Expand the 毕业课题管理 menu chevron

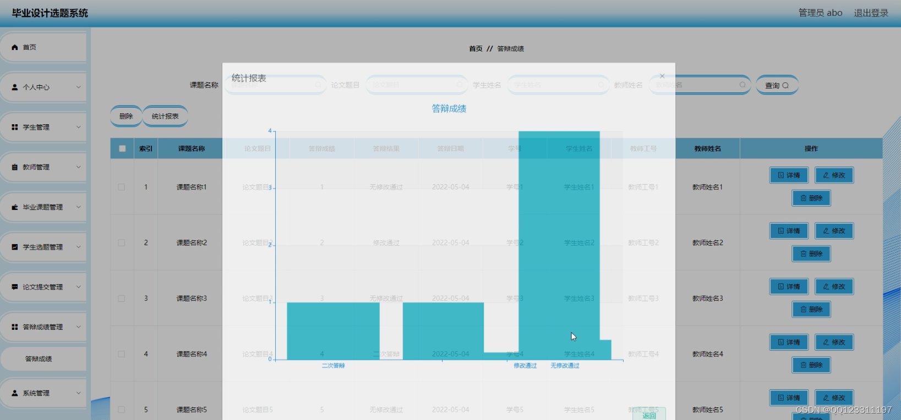(78, 207)
